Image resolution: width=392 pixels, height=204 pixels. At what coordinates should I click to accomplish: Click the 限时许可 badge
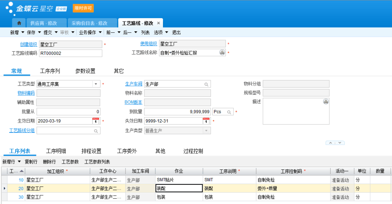(x=83, y=8)
